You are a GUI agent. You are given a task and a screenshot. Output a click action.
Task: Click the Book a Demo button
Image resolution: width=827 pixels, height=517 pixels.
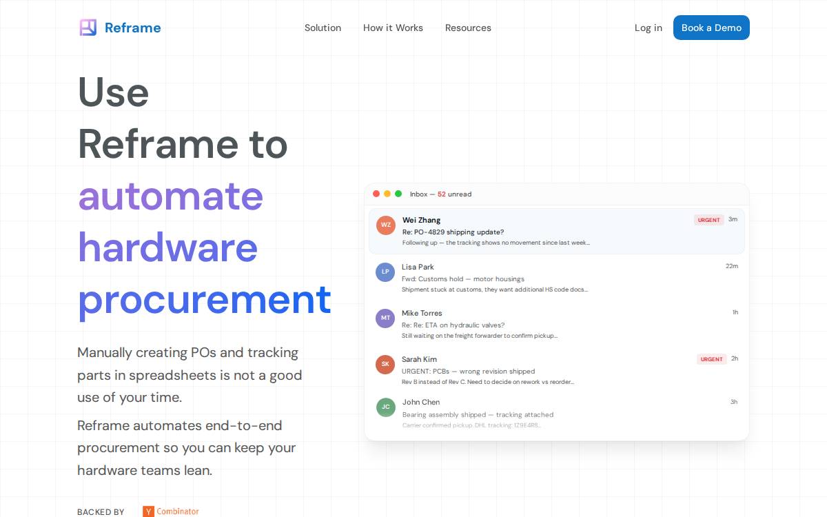tap(711, 28)
